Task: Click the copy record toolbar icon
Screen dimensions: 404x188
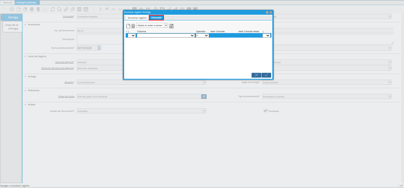Action: (x=25, y=9)
